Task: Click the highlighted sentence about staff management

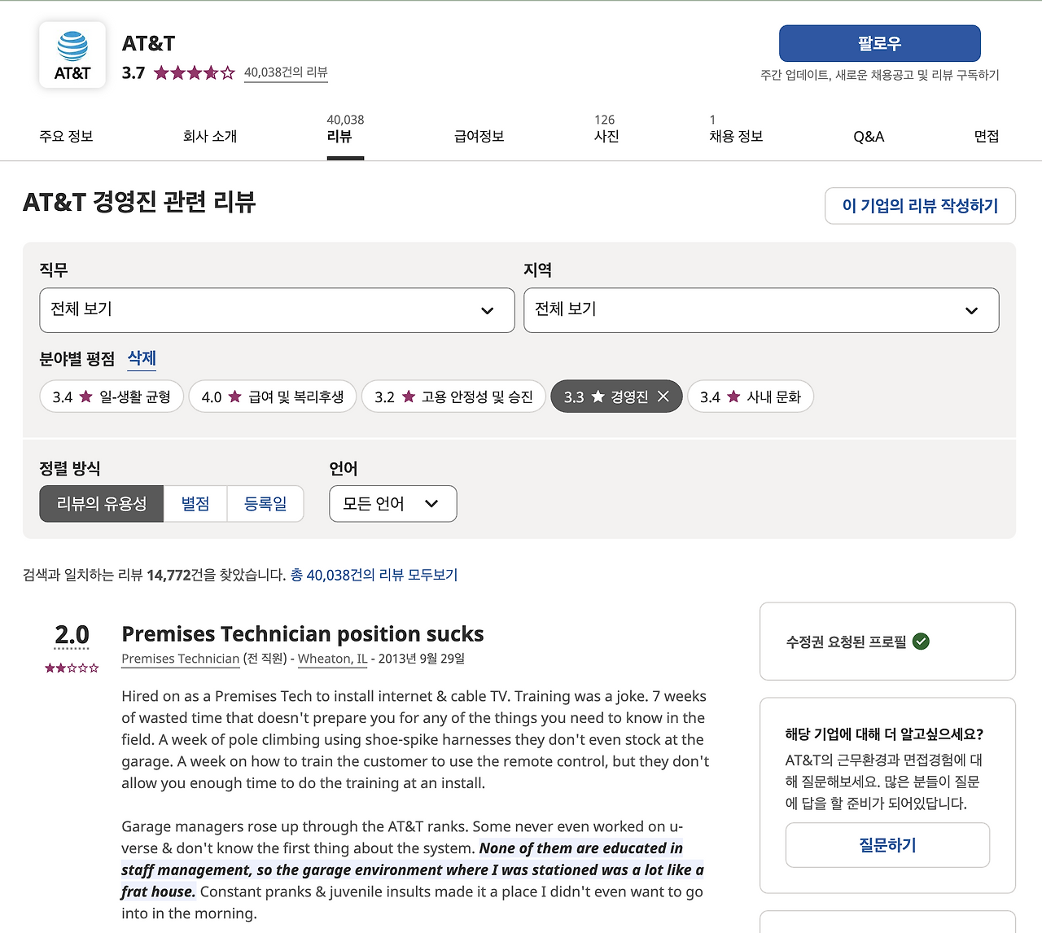Action: (413, 869)
